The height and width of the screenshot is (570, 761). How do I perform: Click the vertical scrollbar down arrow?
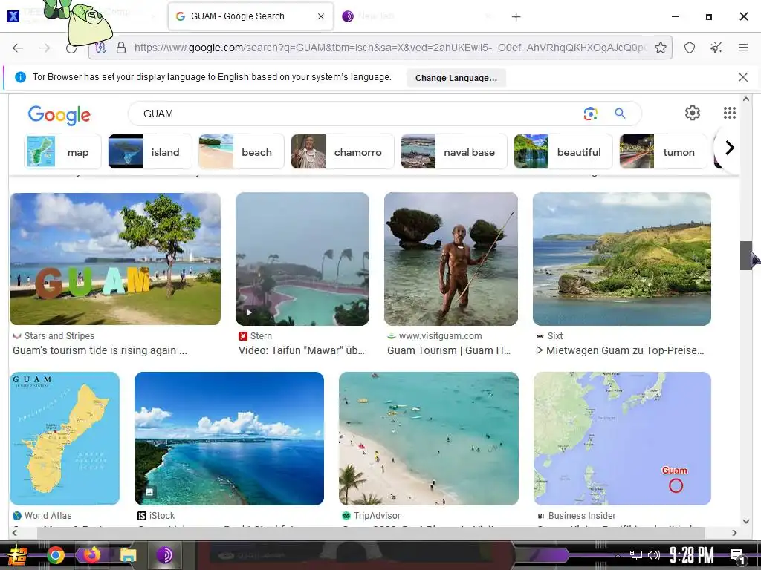[746, 522]
